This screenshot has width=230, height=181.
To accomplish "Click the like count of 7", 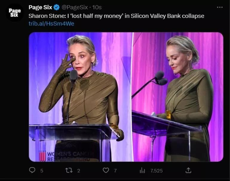I will pos(115,171).
